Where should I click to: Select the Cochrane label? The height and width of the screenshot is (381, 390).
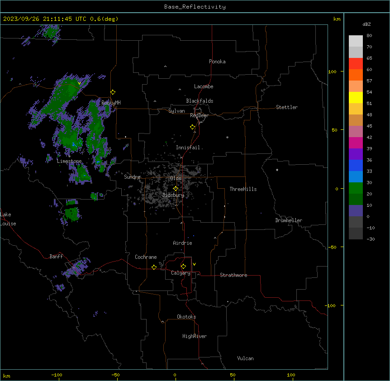point(146,257)
